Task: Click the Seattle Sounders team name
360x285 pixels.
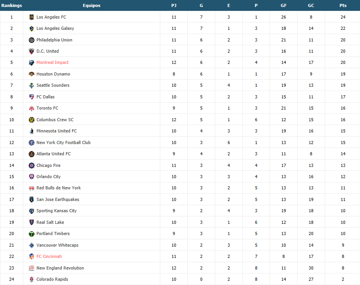Action: [x=53, y=85]
